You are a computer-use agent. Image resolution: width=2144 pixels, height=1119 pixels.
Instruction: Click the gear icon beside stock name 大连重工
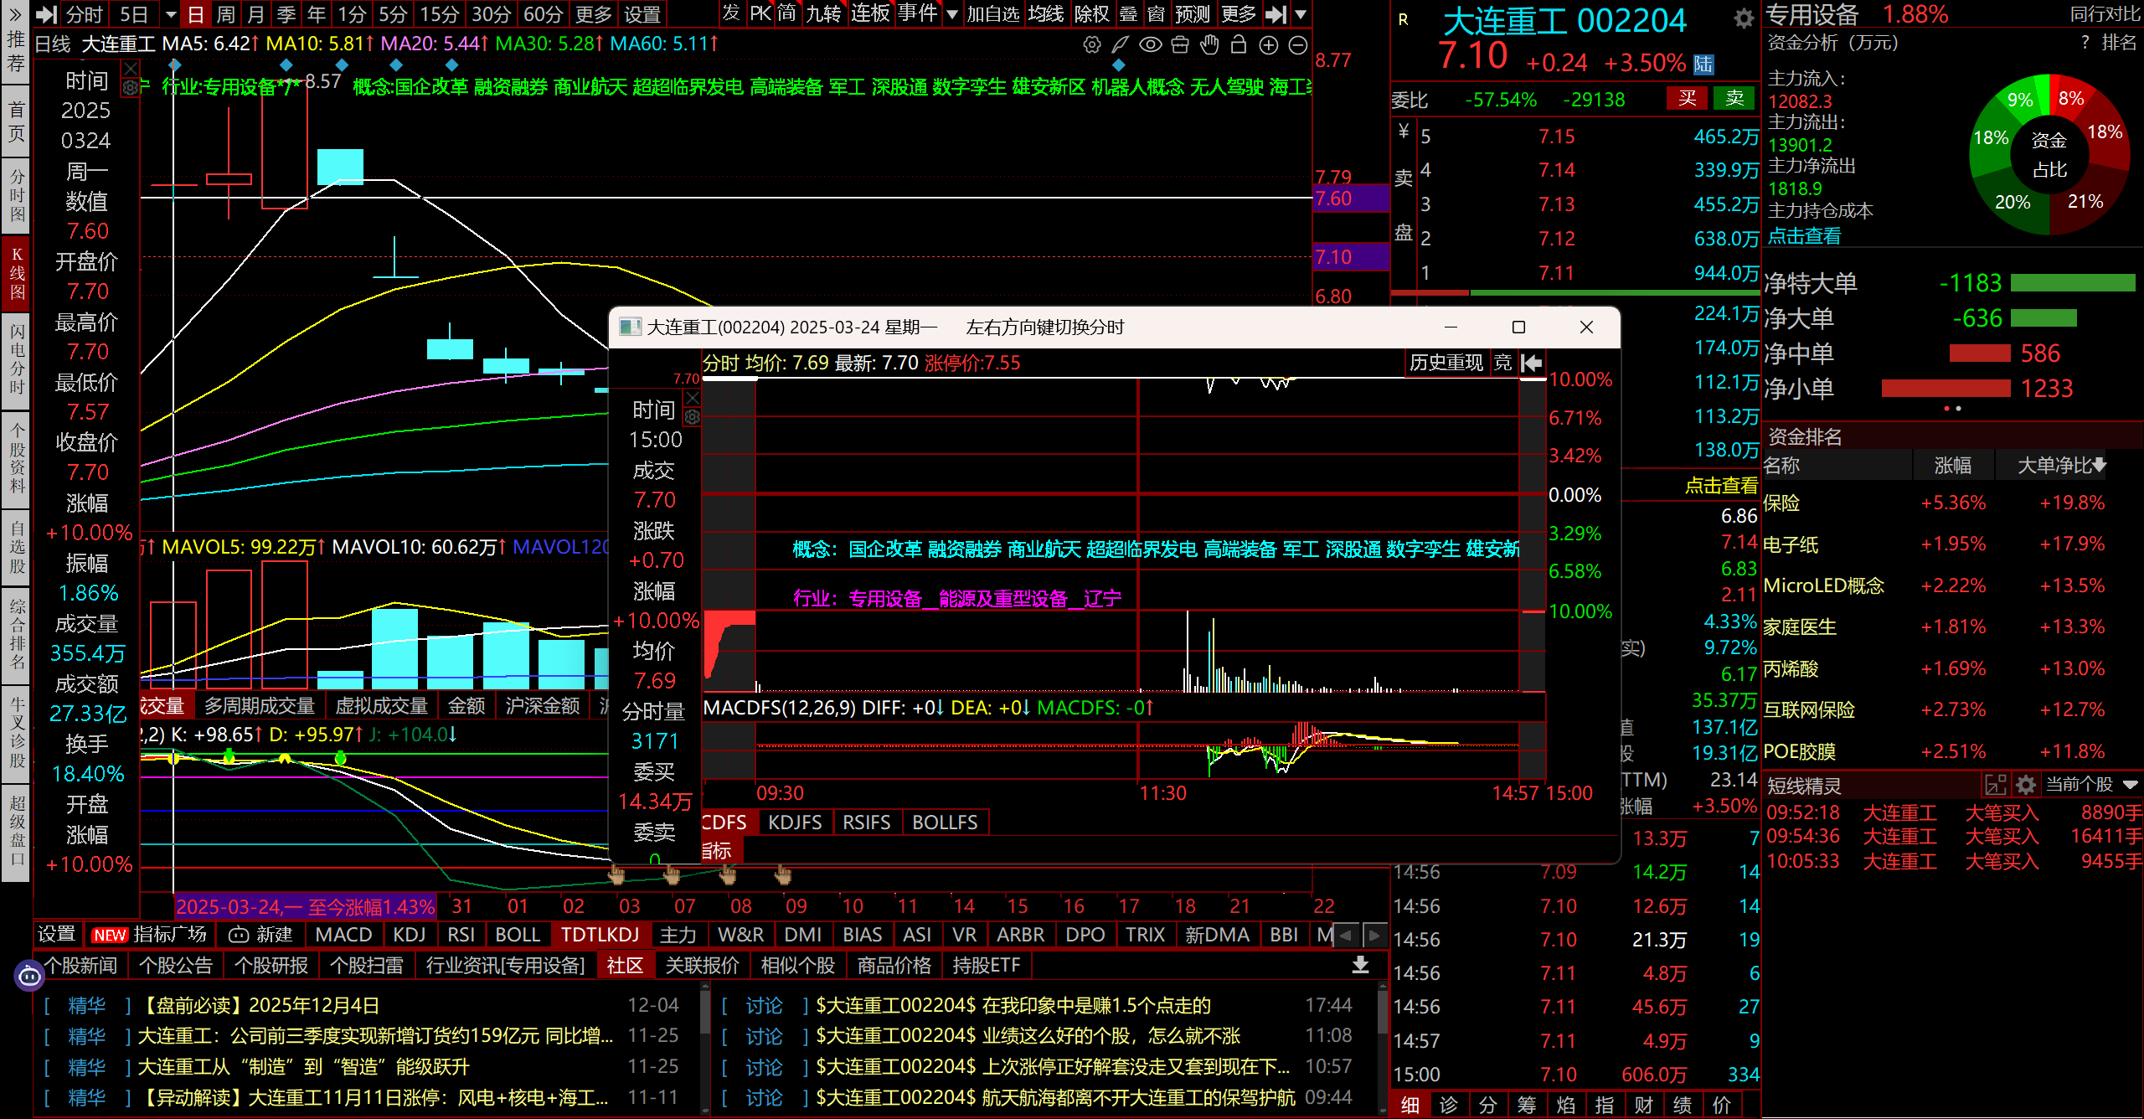click(1744, 19)
